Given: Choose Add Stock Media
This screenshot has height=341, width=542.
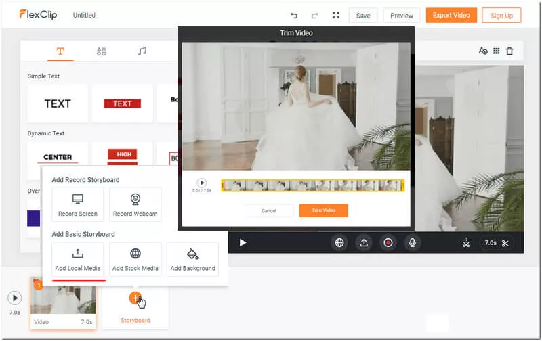Looking at the screenshot, I should [x=135, y=259].
